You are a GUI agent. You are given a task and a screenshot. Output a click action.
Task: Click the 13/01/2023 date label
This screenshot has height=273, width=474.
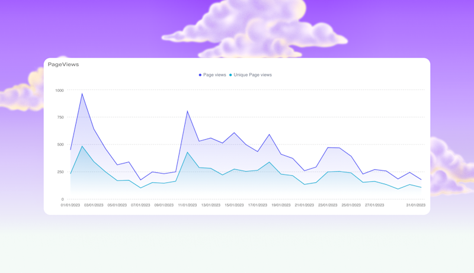(211, 205)
